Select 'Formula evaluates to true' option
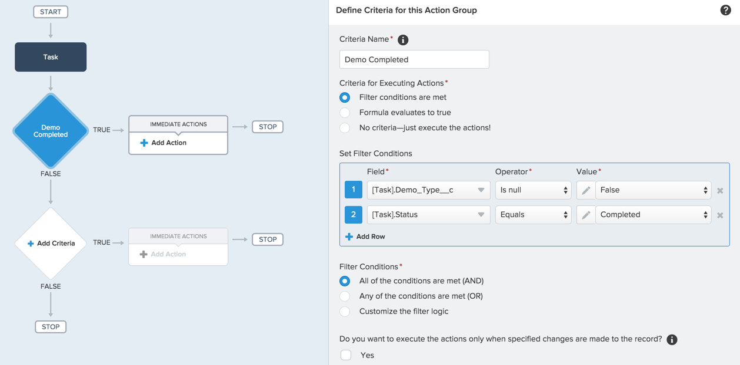Screen dimensions: 740x365 (345, 113)
